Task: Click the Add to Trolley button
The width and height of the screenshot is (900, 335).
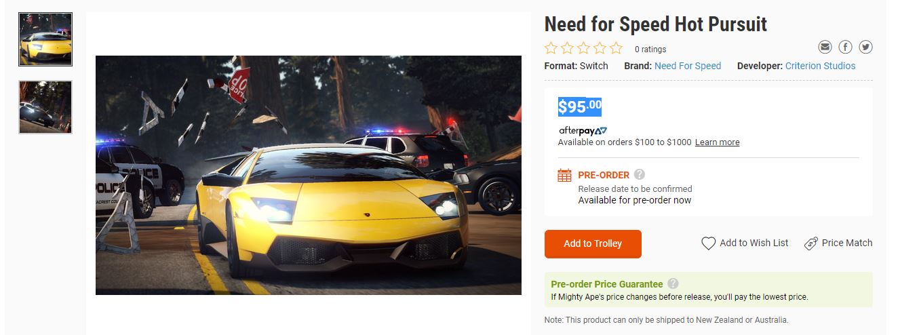Action: point(593,244)
